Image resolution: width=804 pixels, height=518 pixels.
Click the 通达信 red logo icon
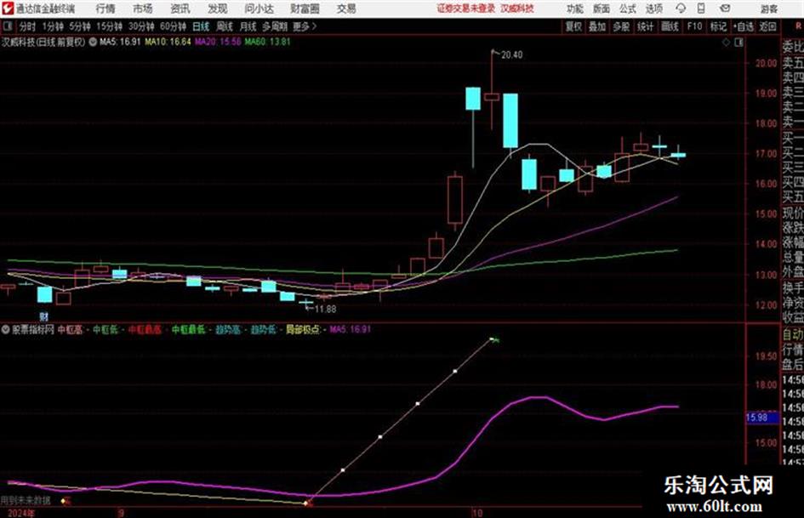tap(8, 9)
